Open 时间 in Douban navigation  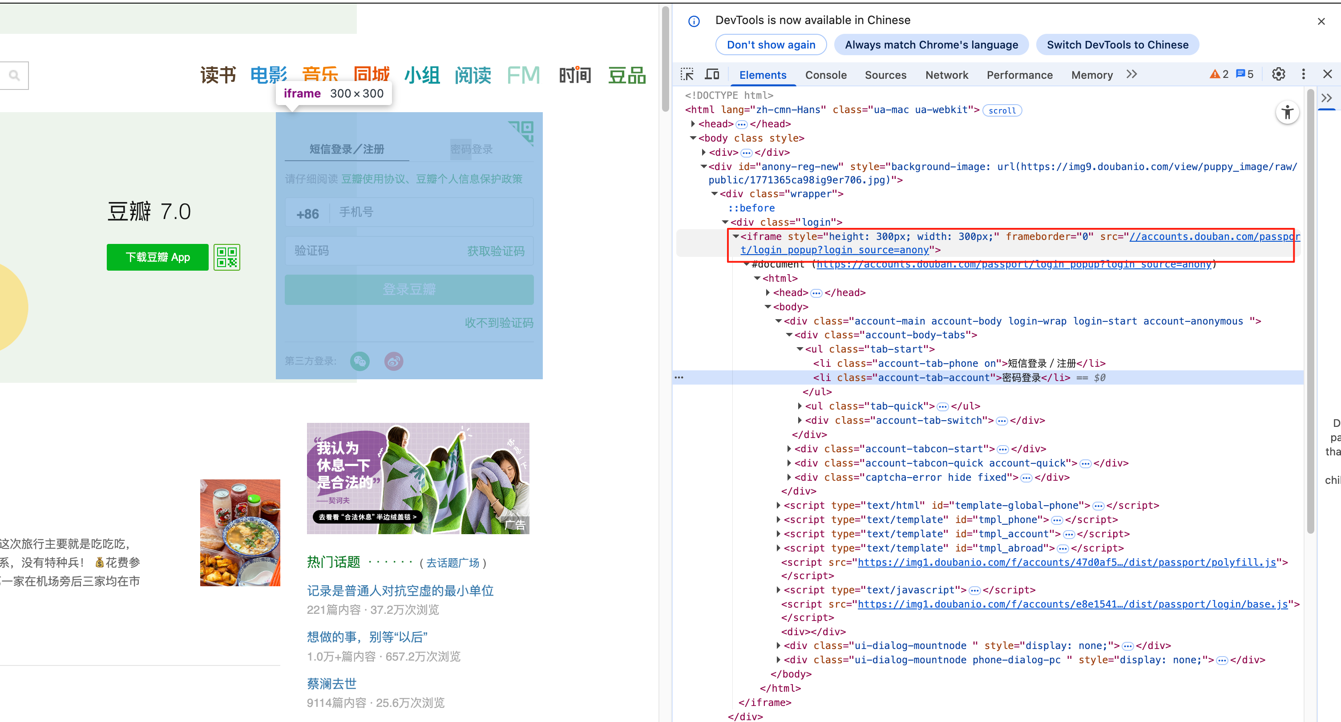(575, 76)
